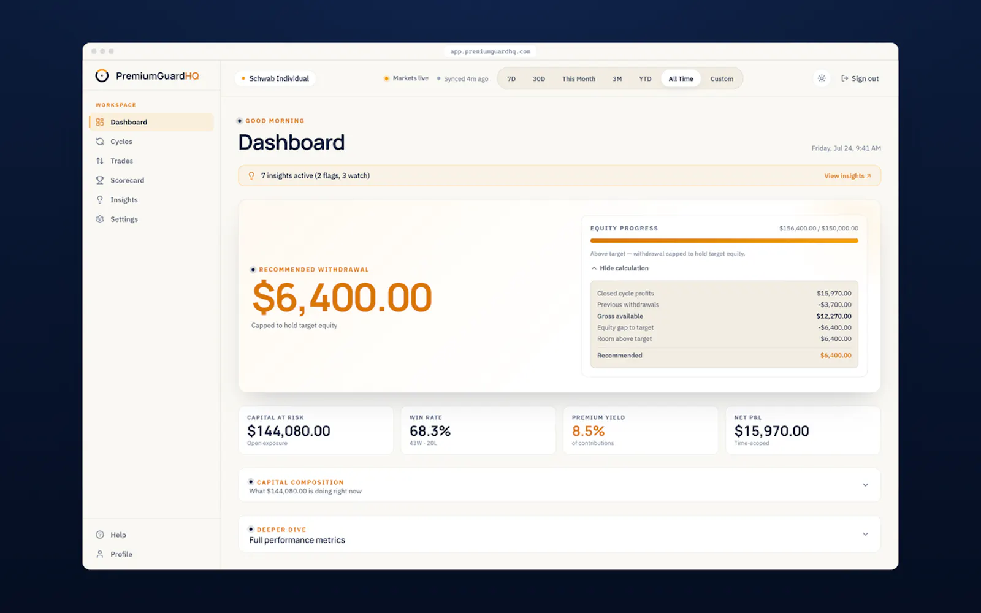
Task: Click the Markets live status indicator
Action: tap(406, 78)
